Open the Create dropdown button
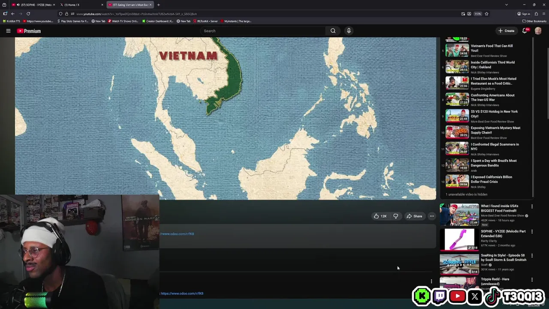The image size is (549, 309). coord(506,31)
